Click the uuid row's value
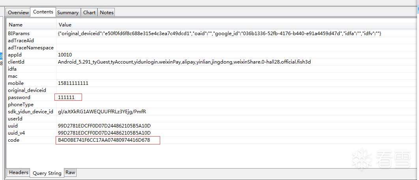 pos(105,126)
